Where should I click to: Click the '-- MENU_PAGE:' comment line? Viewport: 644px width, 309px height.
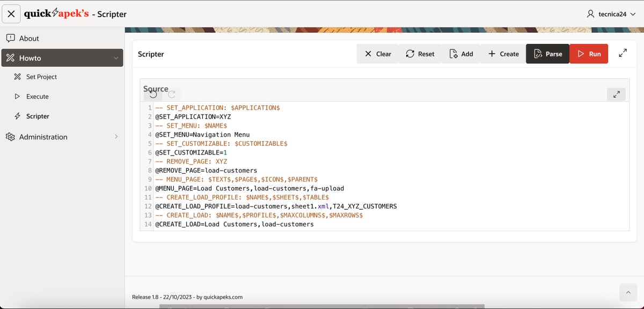click(x=236, y=180)
